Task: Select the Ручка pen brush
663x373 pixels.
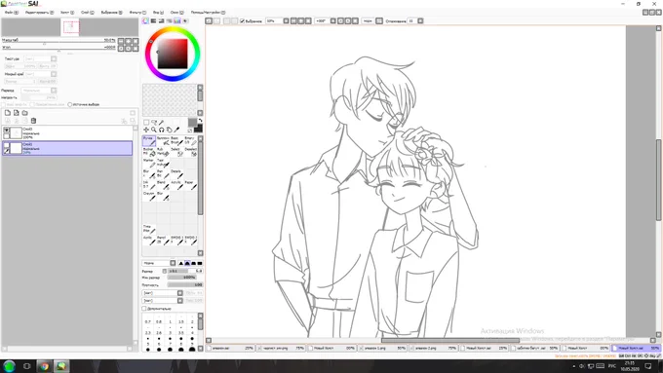Action: pos(149,141)
